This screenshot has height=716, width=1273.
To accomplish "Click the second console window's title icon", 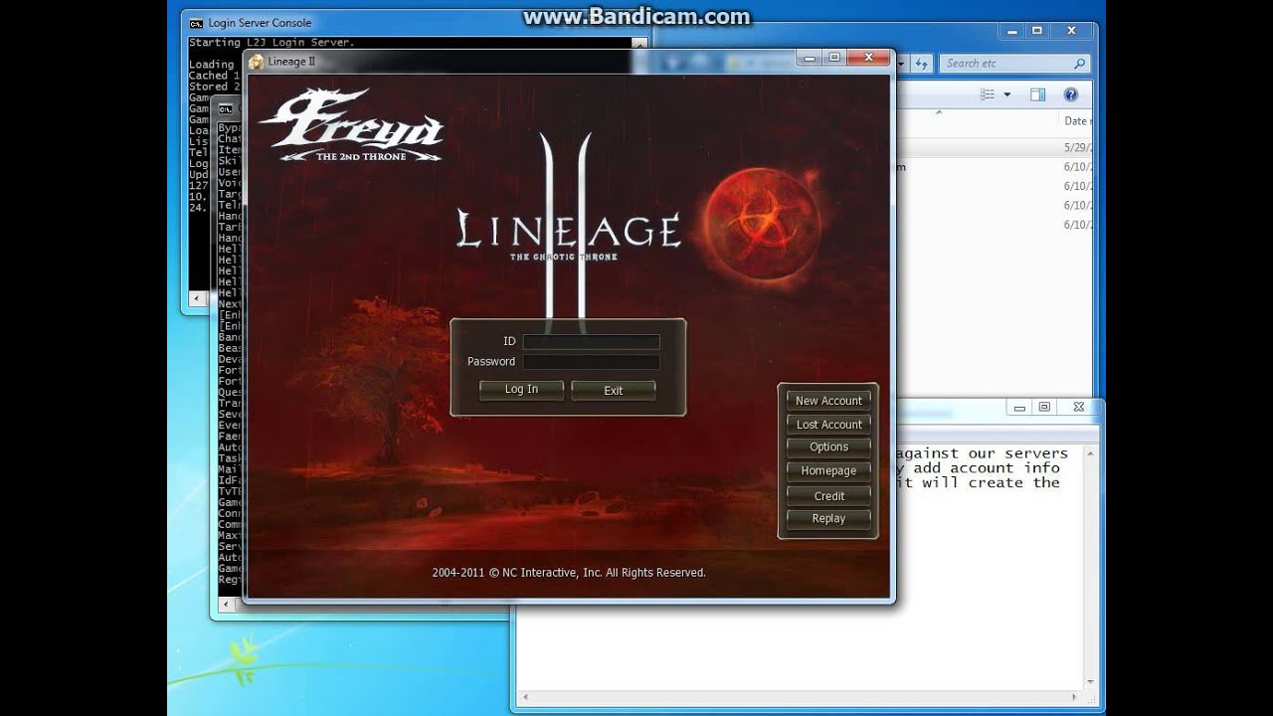I will [226, 109].
